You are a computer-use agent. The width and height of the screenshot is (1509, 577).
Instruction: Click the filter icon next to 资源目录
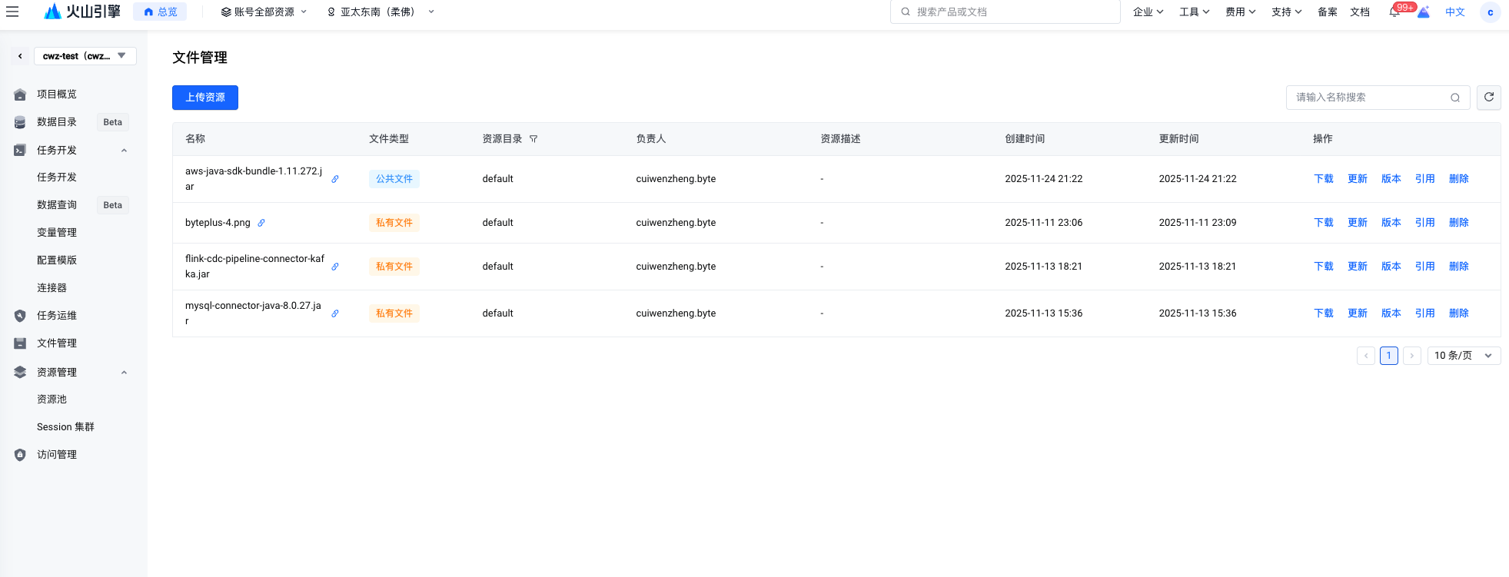[x=533, y=139]
